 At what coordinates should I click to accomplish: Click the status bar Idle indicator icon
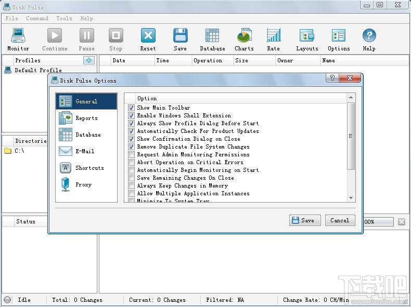[x=7, y=300]
